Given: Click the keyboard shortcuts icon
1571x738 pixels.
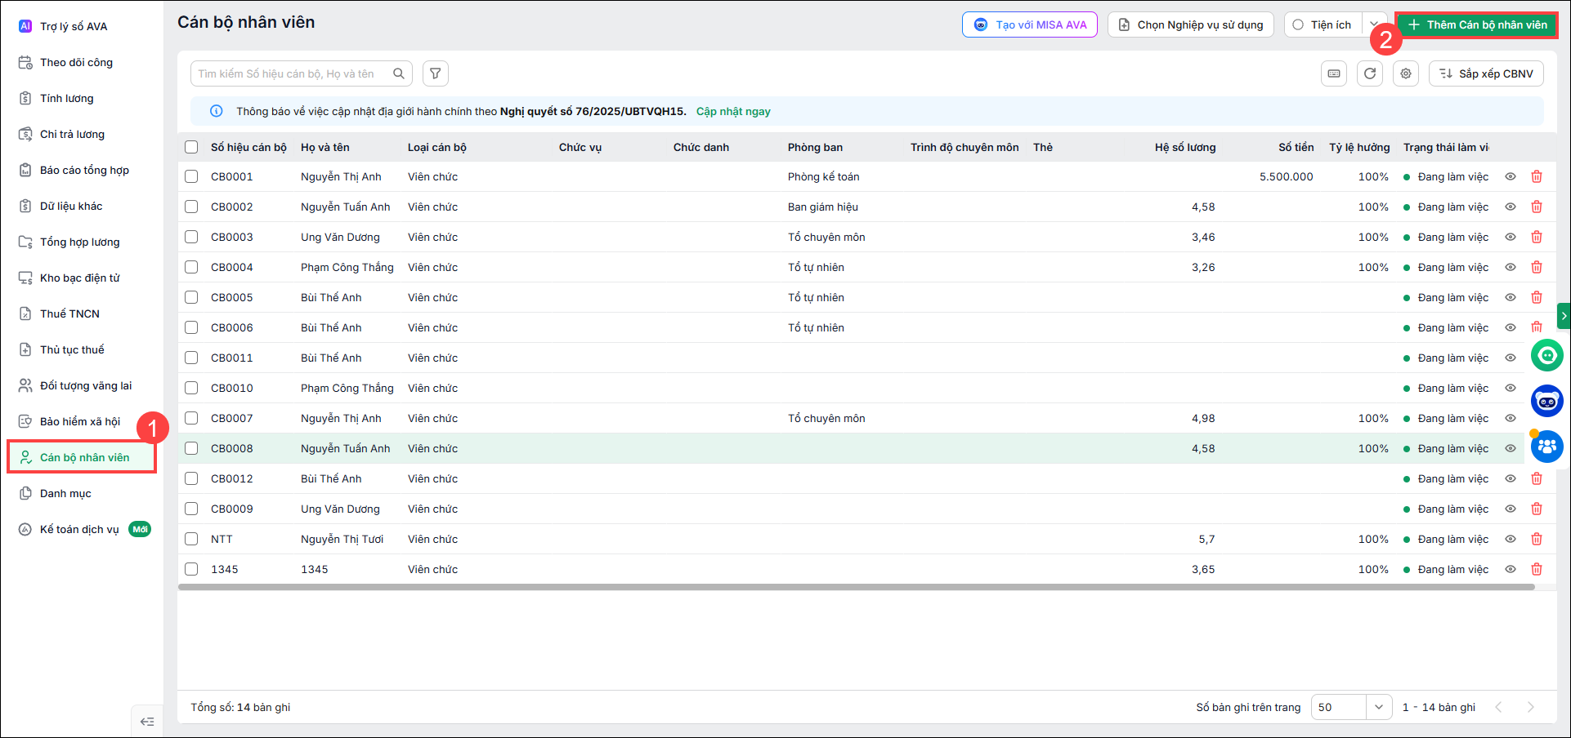Looking at the screenshot, I should [x=1334, y=73].
